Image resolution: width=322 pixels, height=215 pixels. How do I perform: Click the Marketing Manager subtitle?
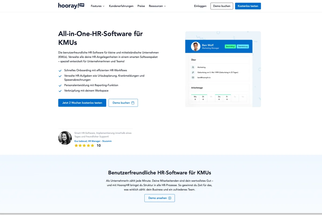[210, 48]
